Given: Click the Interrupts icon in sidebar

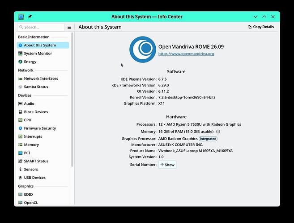Looking at the screenshot, I should tap(20, 136).
